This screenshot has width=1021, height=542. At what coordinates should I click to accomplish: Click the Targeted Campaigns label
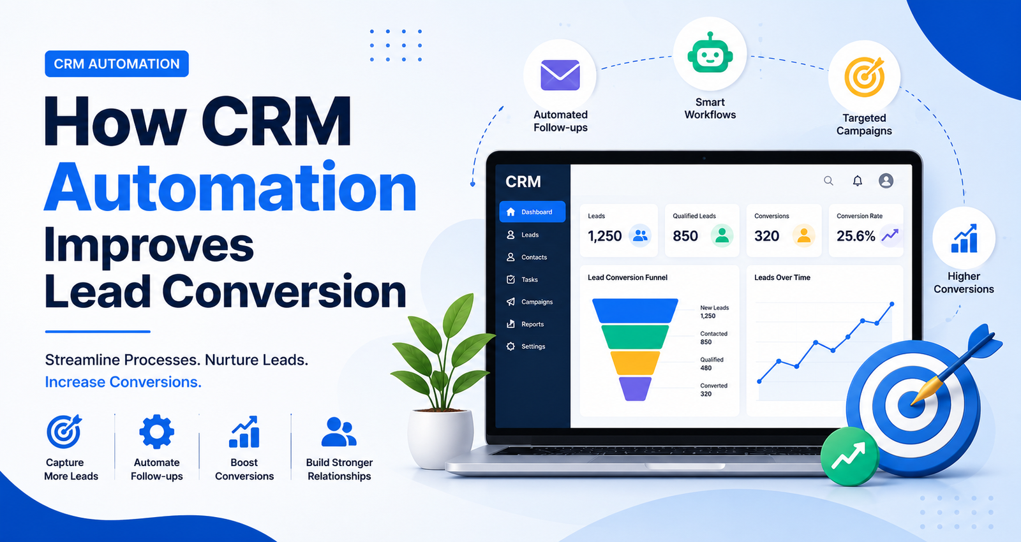point(864,124)
